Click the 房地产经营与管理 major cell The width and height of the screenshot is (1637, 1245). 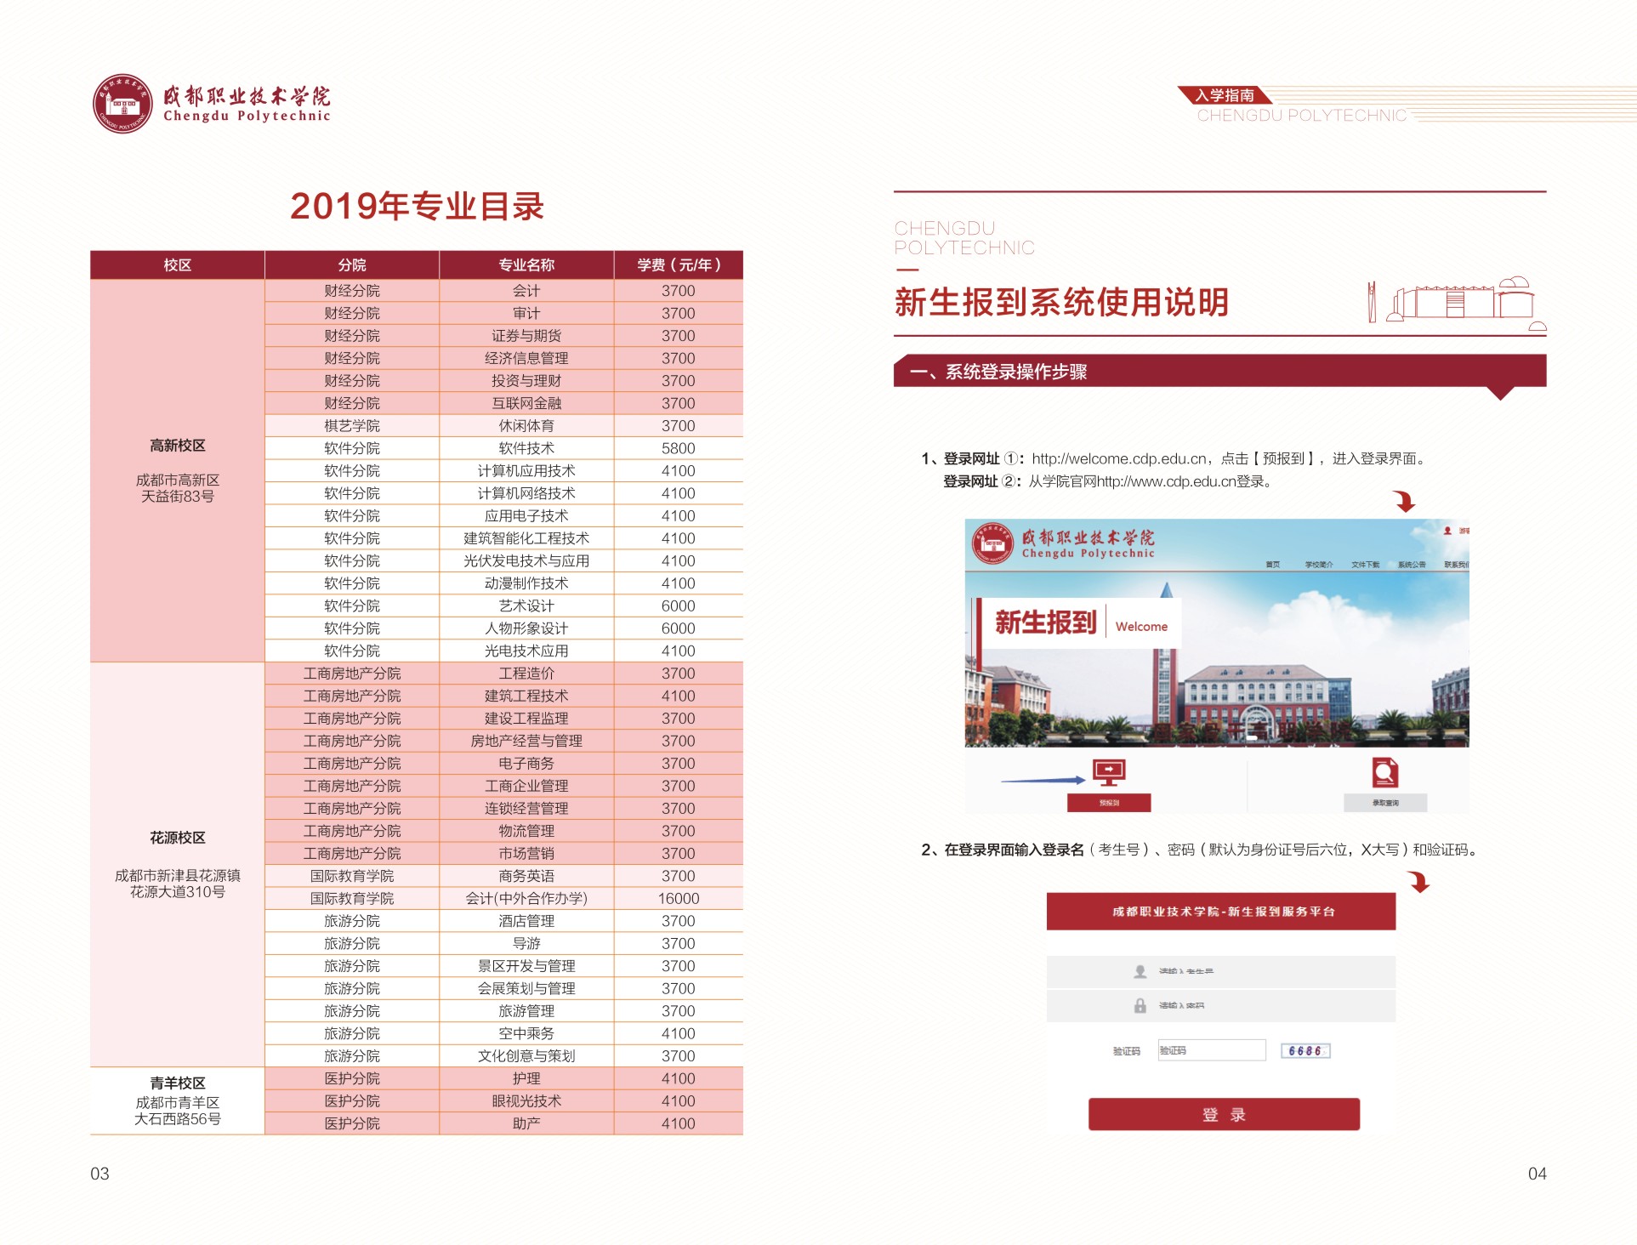[526, 741]
